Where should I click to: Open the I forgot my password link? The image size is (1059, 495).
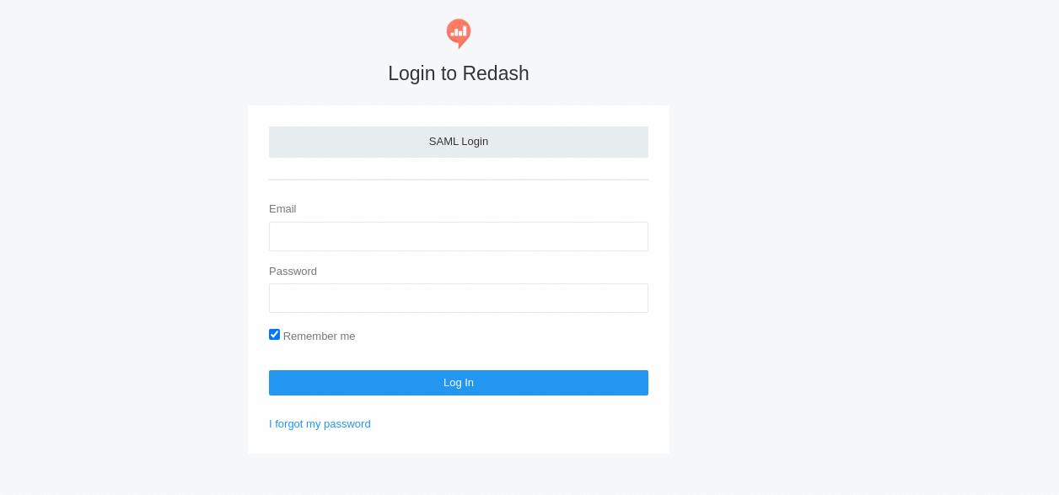click(x=320, y=424)
